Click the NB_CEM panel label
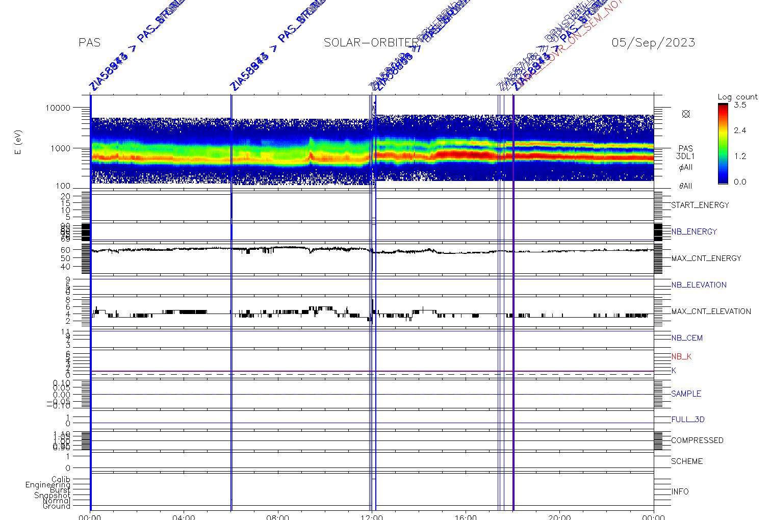This screenshot has width=771, height=520. pos(687,337)
